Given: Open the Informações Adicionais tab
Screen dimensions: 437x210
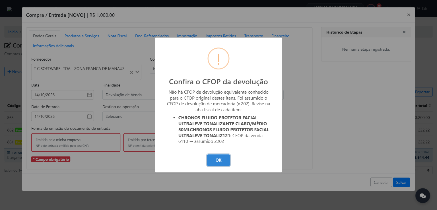Looking at the screenshot, I should coord(53,46).
